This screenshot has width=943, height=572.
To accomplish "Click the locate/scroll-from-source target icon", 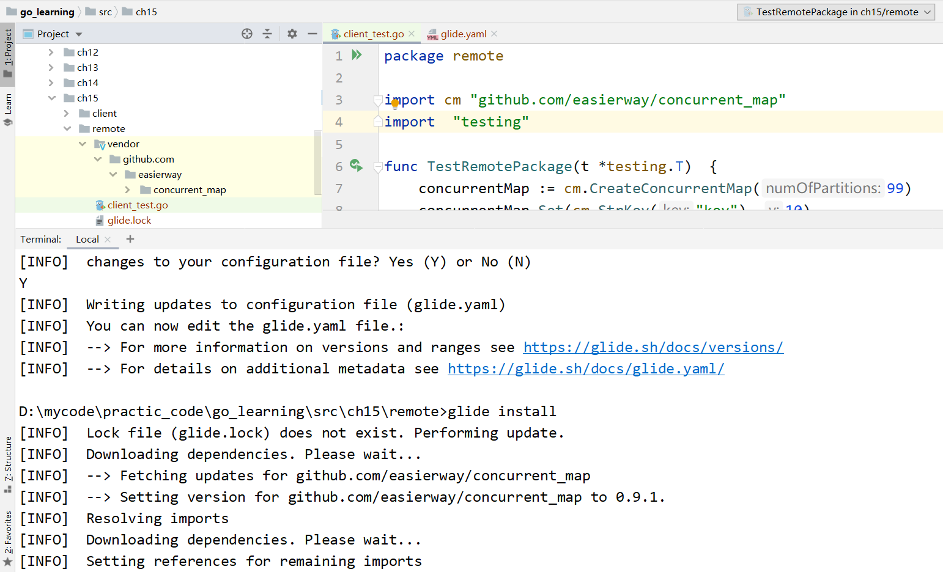I will click(247, 34).
